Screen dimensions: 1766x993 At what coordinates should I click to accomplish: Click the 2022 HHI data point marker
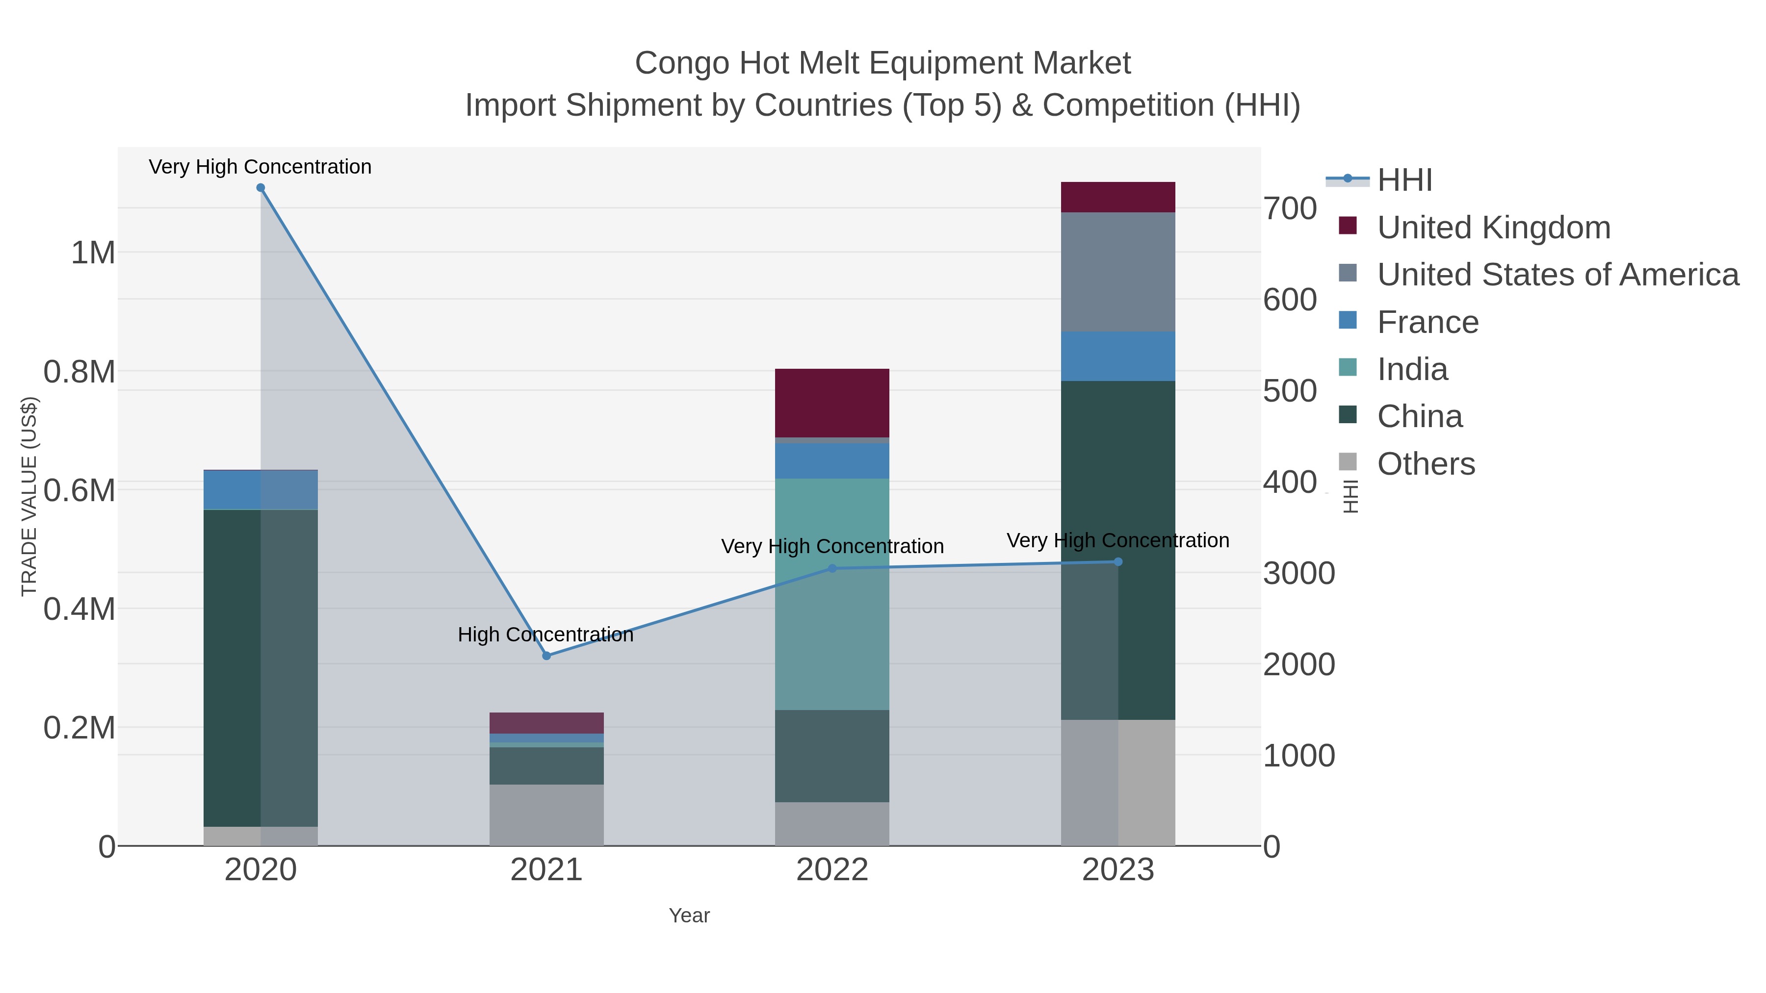(832, 568)
